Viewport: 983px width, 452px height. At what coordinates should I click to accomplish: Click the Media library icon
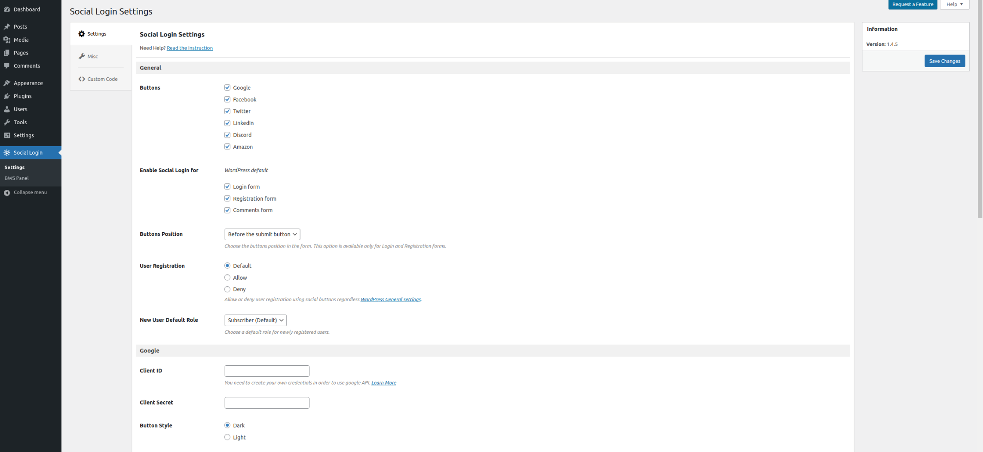tap(7, 40)
